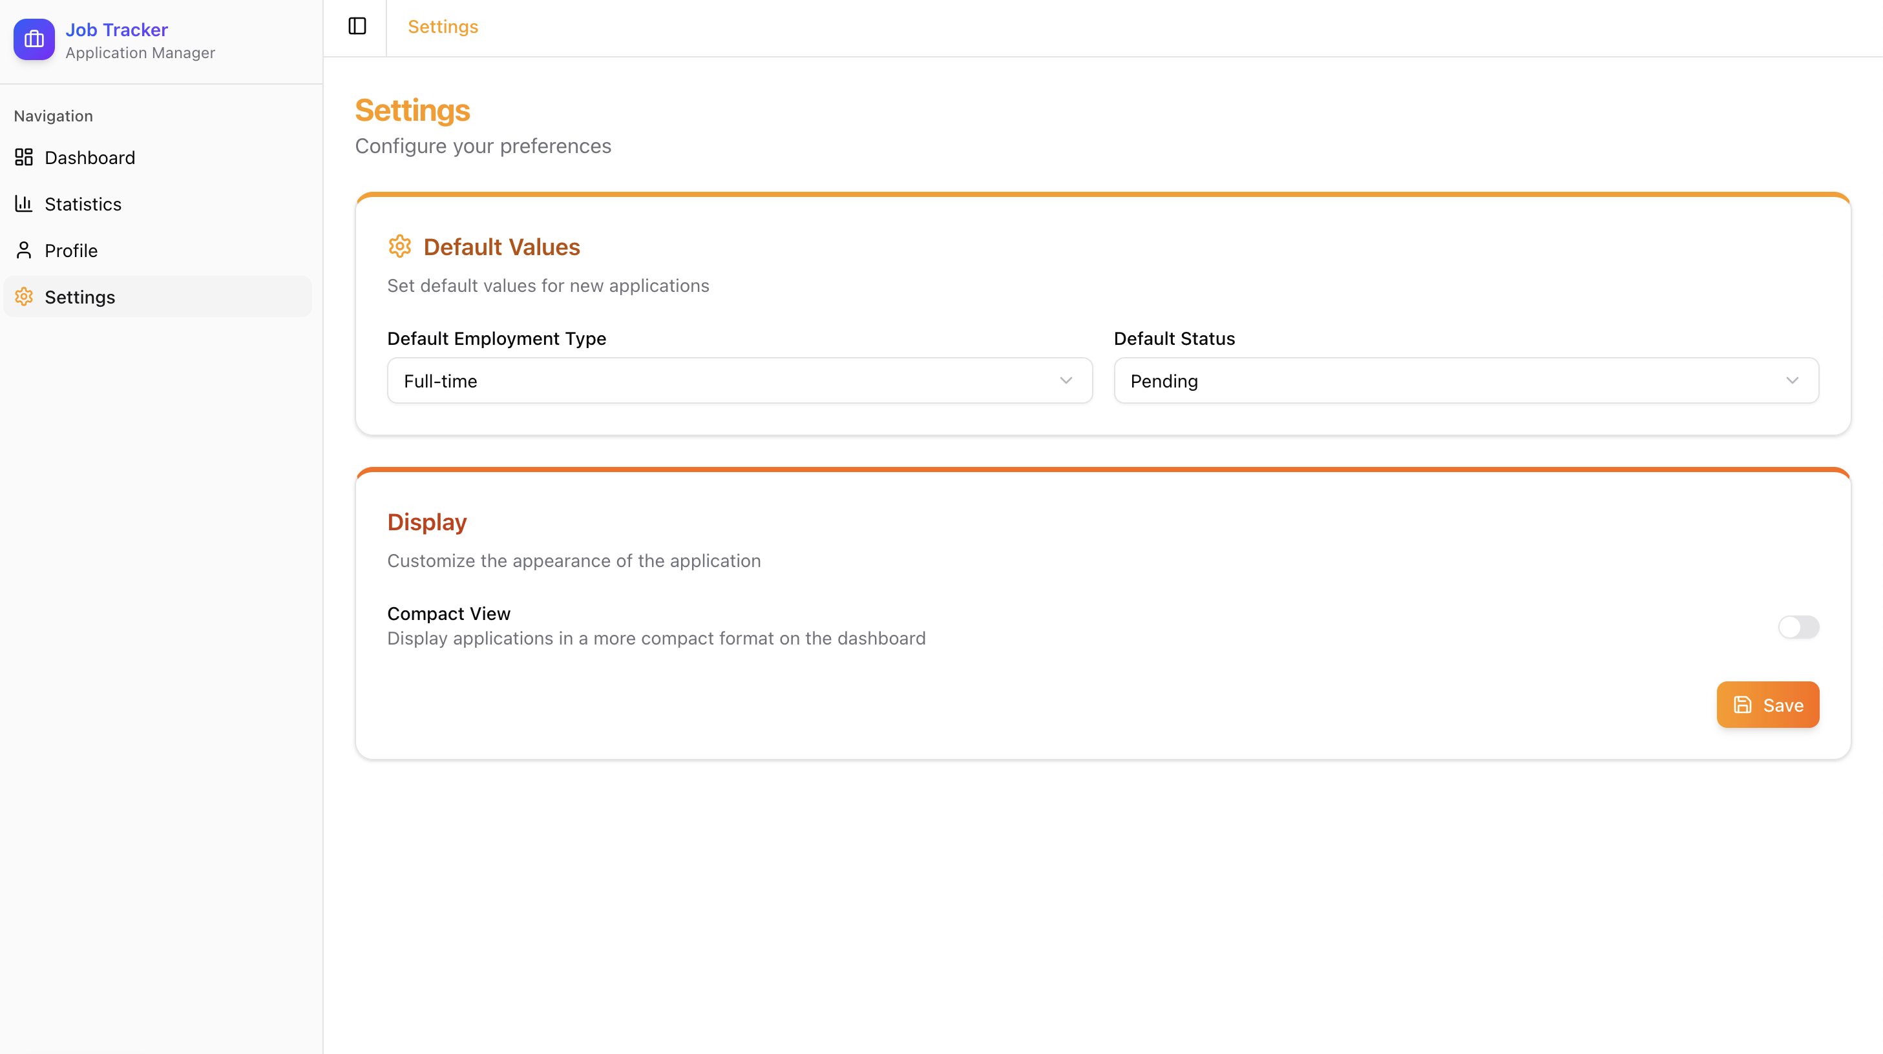
Task: Click the floppy disk icon on Save
Action: tap(1743, 705)
